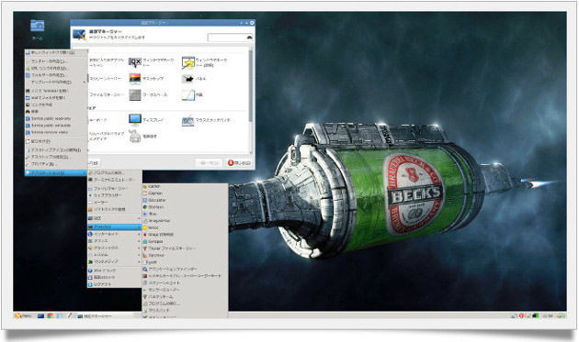This screenshot has height=342, width=579.
Task: Open the Mouse and Touchpad settings icon
Action: point(188,120)
